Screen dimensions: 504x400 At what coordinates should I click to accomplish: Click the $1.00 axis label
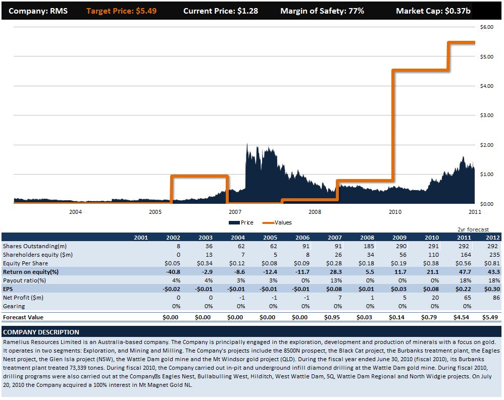tap(487, 174)
